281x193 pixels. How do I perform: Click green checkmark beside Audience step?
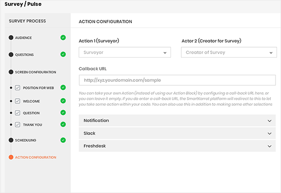coord(63,38)
